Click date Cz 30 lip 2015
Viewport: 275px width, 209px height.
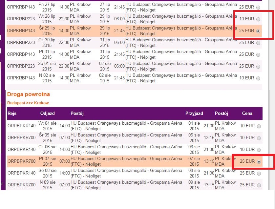[x=47, y=43]
